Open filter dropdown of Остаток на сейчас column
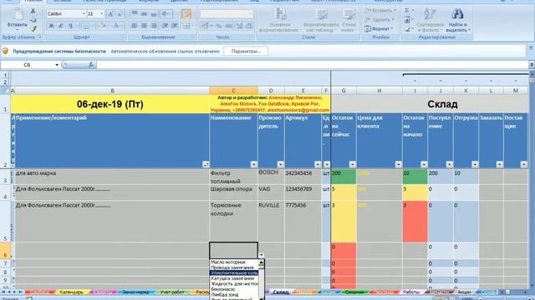 click(352, 165)
